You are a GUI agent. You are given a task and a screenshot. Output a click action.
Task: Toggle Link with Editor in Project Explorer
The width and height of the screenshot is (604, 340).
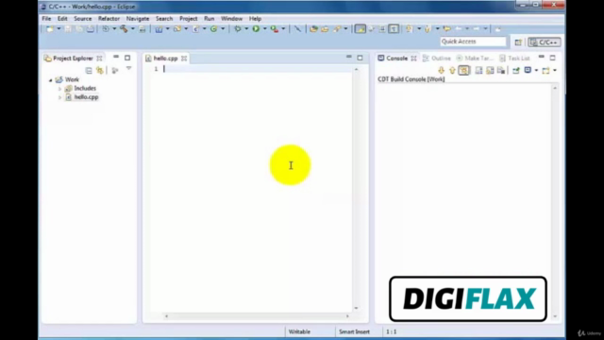coord(100,70)
